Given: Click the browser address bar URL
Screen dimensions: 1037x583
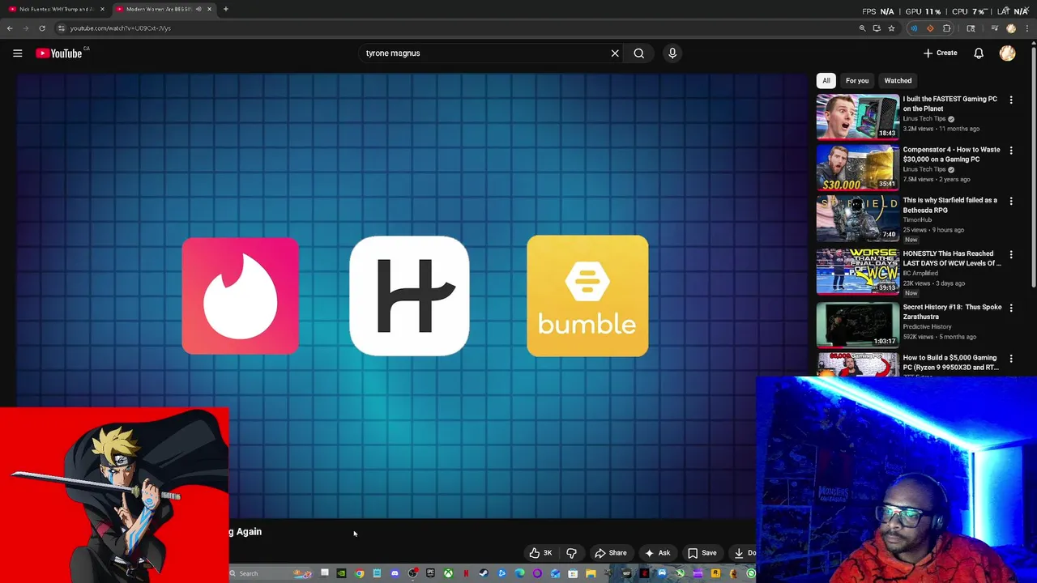Looking at the screenshot, I should (120, 28).
